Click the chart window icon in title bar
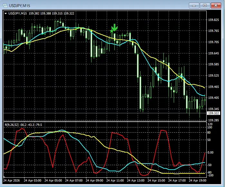225x187 pixels. (5, 5)
